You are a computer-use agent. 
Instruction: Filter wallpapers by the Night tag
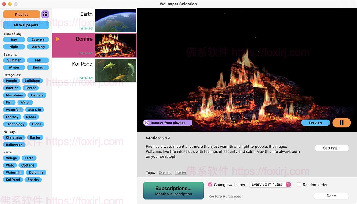click(x=14, y=47)
